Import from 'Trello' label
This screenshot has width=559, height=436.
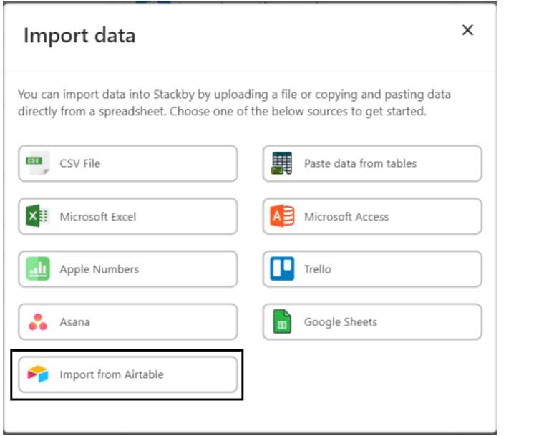click(318, 270)
